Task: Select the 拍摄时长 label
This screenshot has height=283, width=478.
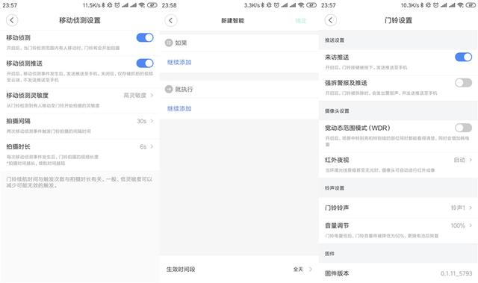Action: pos(18,146)
